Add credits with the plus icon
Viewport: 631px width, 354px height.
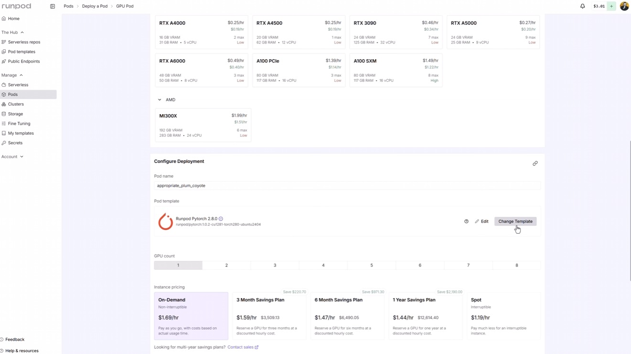point(611,6)
